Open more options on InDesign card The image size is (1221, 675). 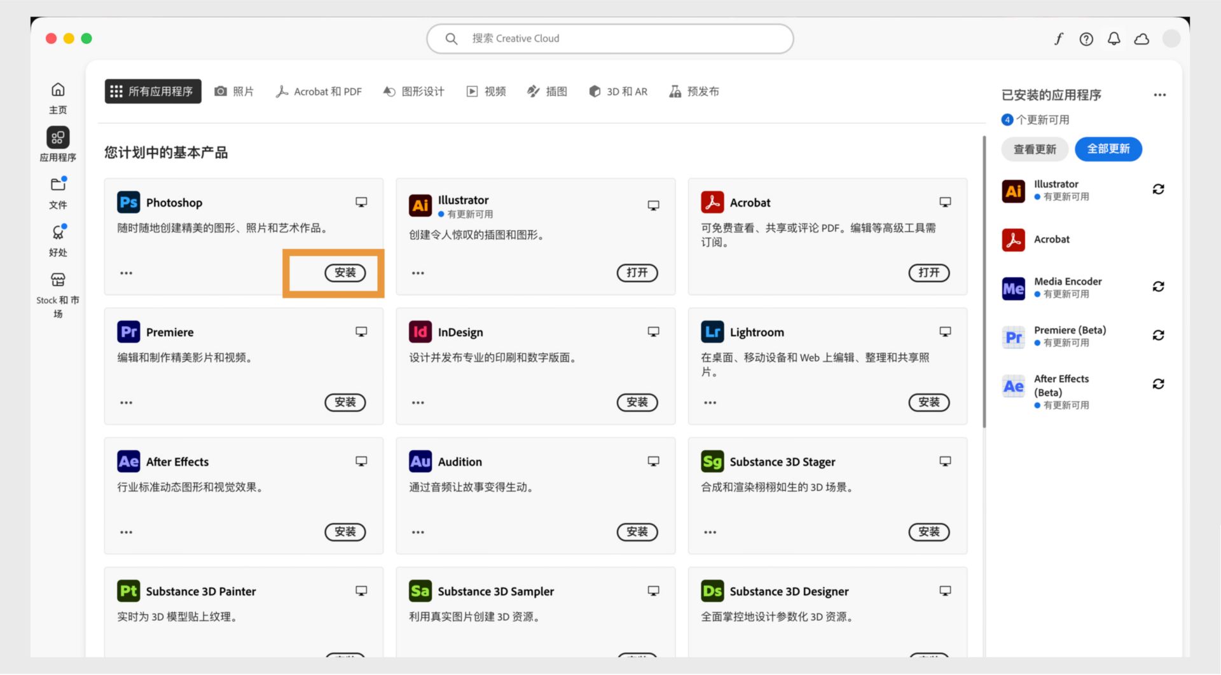[x=418, y=403]
